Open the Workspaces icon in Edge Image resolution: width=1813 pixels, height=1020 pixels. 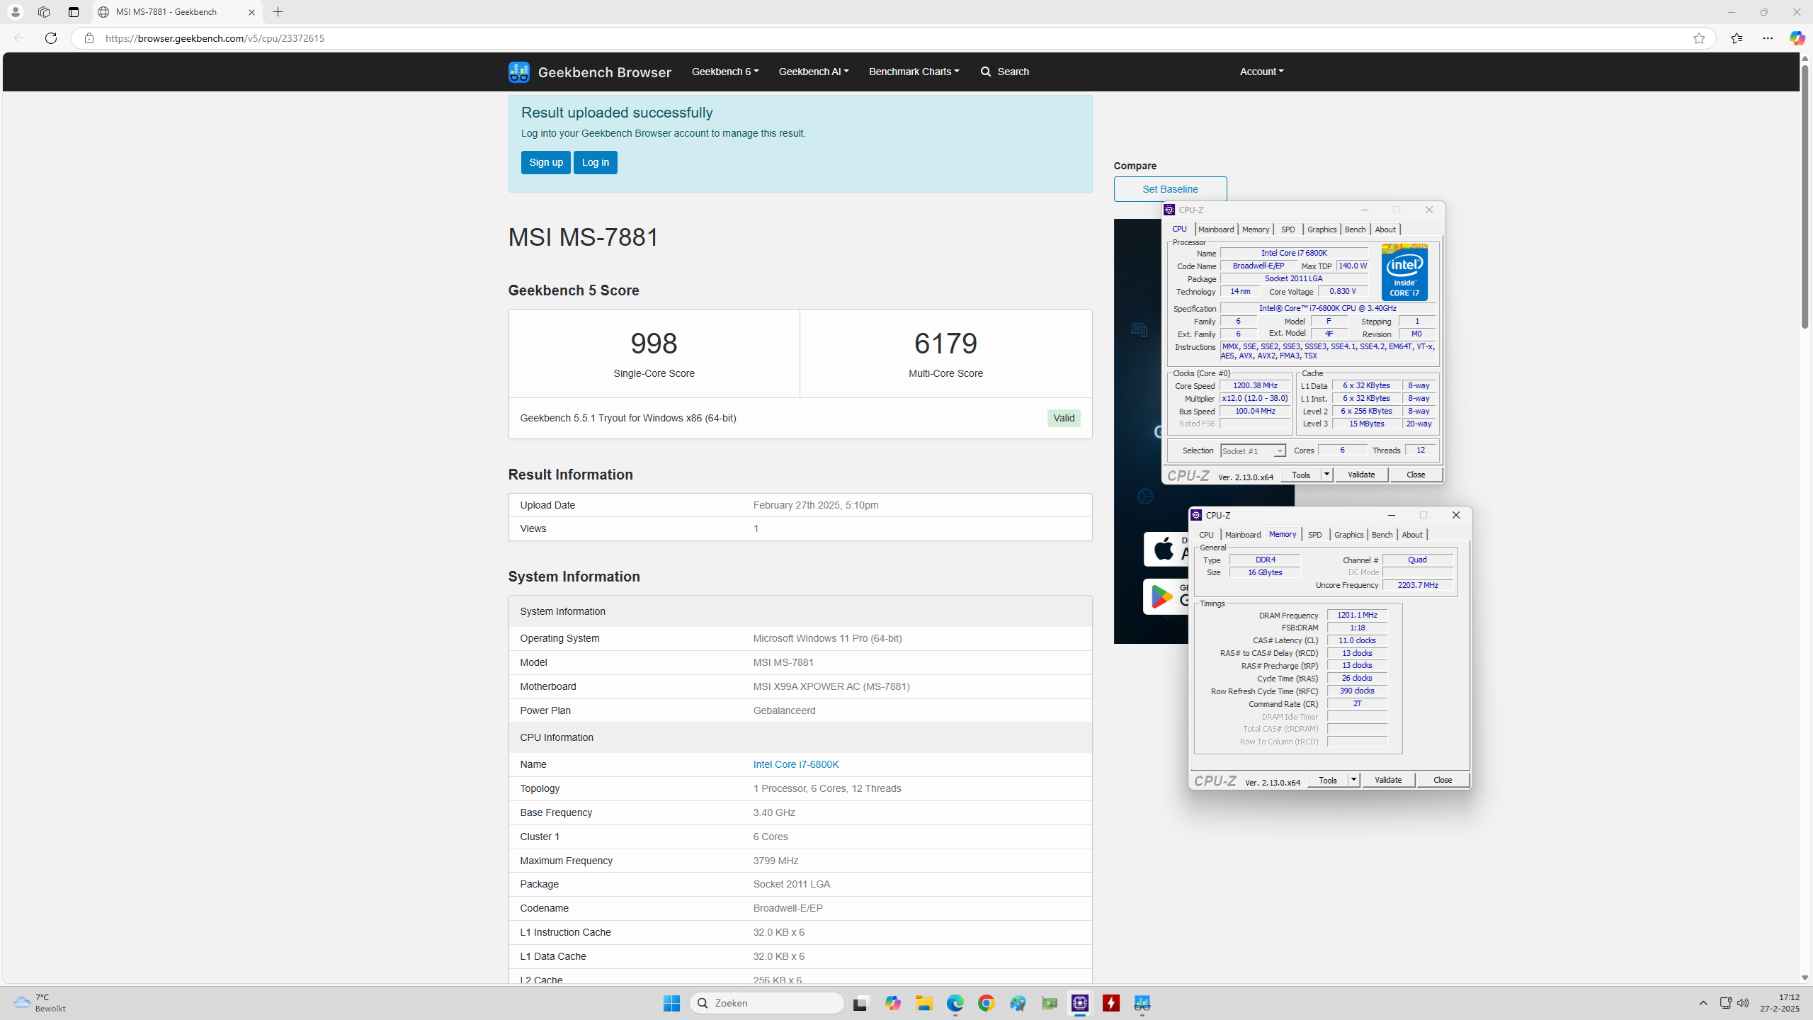(44, 12)
